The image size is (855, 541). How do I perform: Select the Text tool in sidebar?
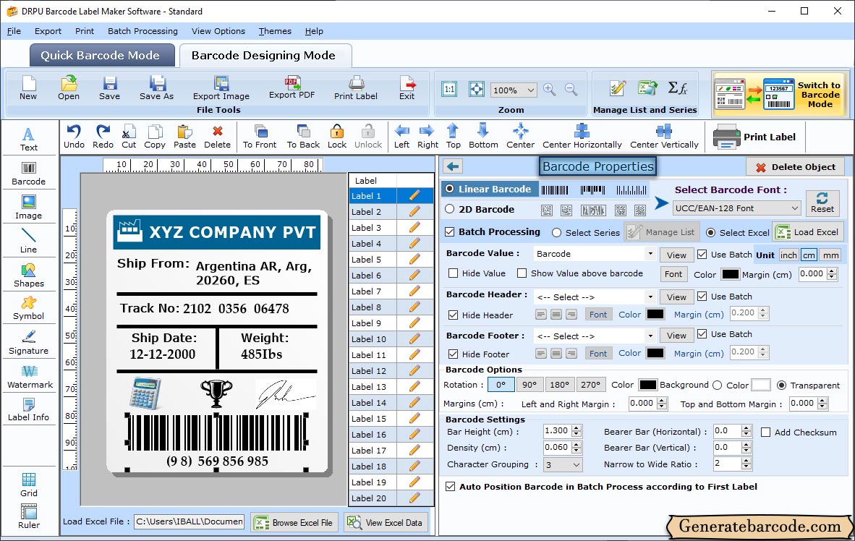click(x=28, y=139)
